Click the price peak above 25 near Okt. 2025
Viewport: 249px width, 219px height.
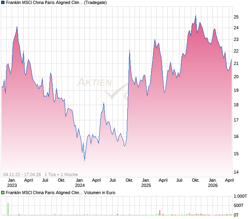(x=196, y=15)
